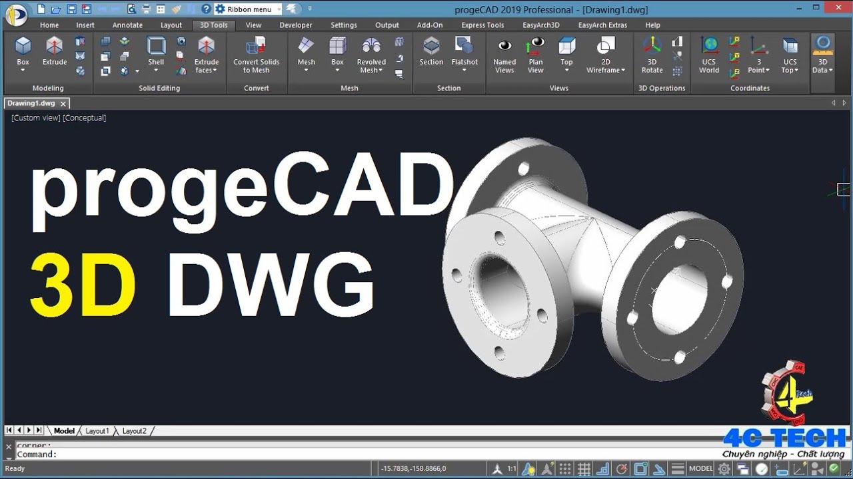Open Help question mark icon
Viewport: 853px width, 479px height.
point(206,9)
